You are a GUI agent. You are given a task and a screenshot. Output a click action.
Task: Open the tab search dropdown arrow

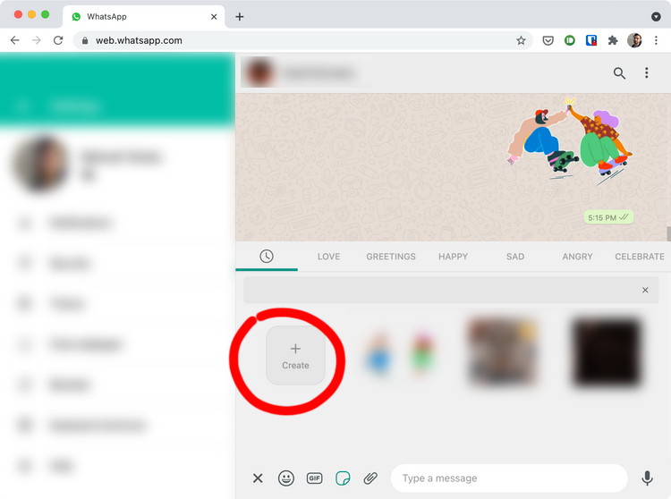656,17
